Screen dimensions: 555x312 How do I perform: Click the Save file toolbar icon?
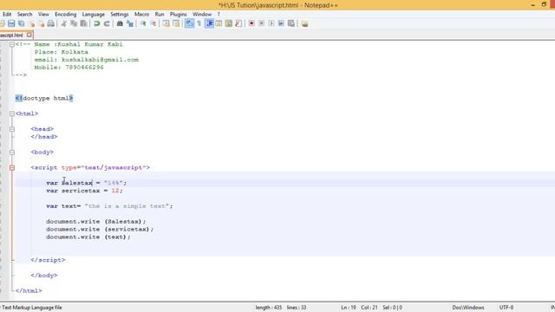11,23
